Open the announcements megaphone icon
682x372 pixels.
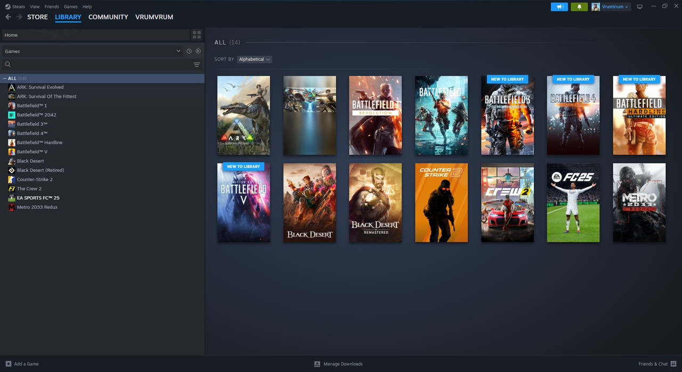pos(559,7)
